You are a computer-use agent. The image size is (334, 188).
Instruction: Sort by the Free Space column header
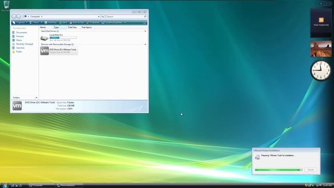coord(87,27)
